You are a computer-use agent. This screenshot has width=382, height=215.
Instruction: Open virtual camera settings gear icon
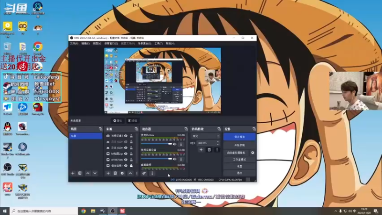coord(253,153)
